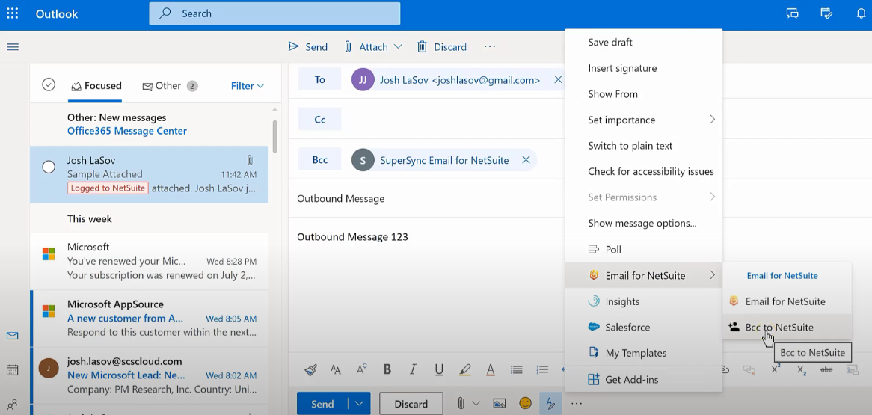Open the bottom toolbar more options ellipsis
This screenshot has height=415, width=872.
point(576,403)
